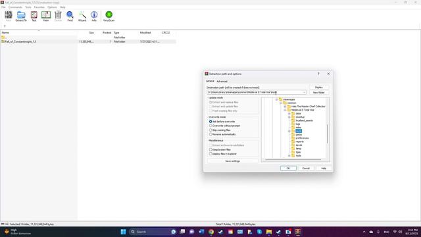421x237 pixels.
Task: Open Skype from the taskbar
Action: [259, 232]
